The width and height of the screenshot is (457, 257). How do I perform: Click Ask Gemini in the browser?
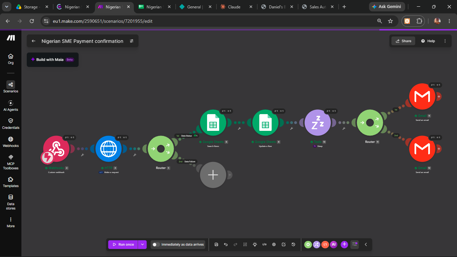pyautogui.click(x=387, y=7)
